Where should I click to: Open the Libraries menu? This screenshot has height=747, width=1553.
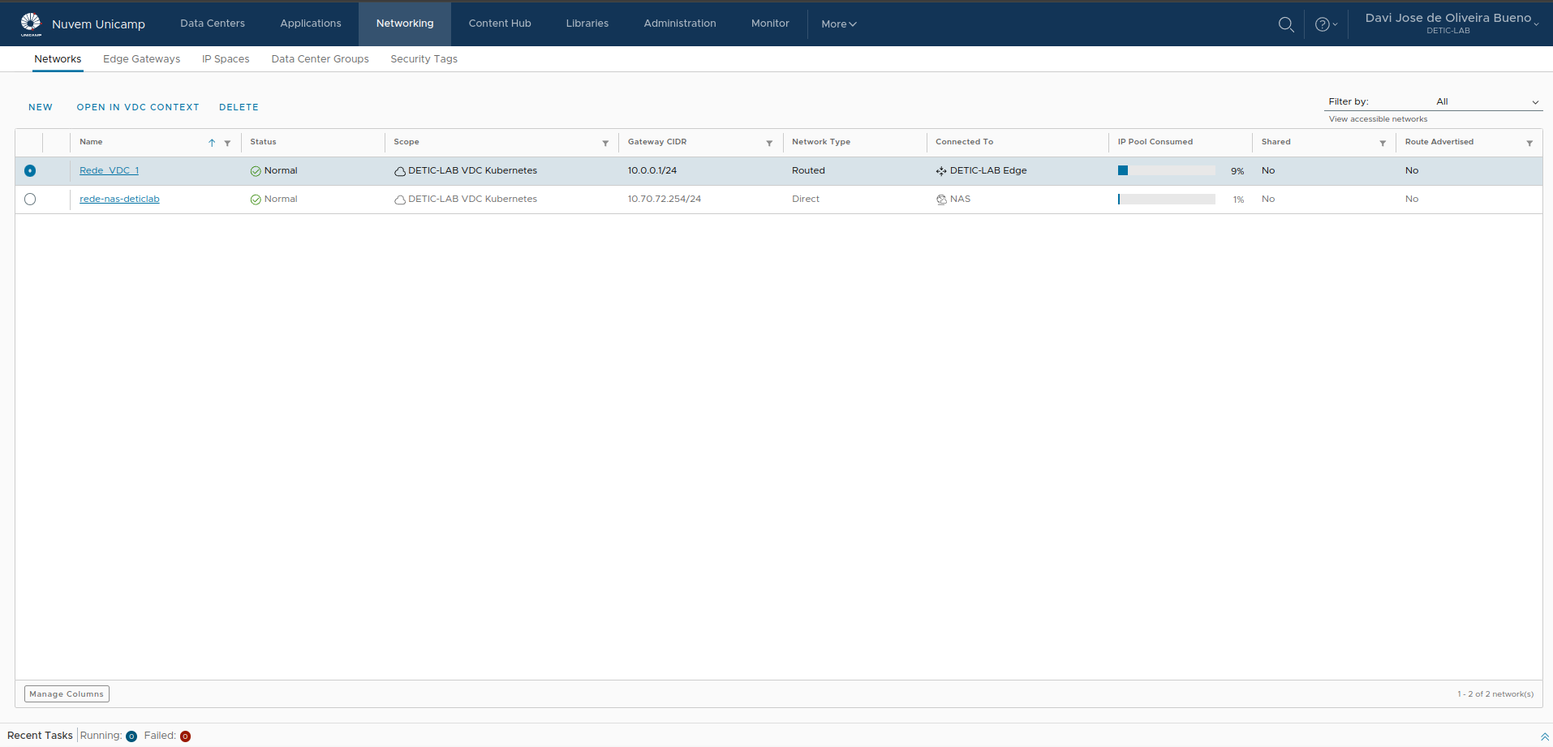click(587, 24)
